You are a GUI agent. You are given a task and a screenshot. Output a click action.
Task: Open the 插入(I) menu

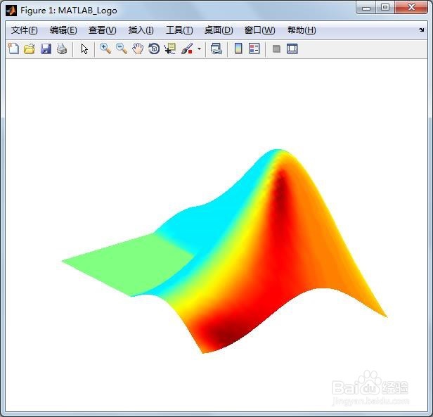[x=141, y=30]
